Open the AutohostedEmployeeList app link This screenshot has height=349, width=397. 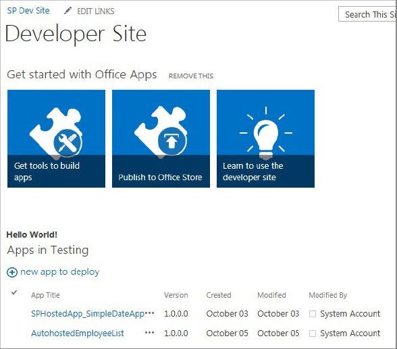click(x=78, y=333)
